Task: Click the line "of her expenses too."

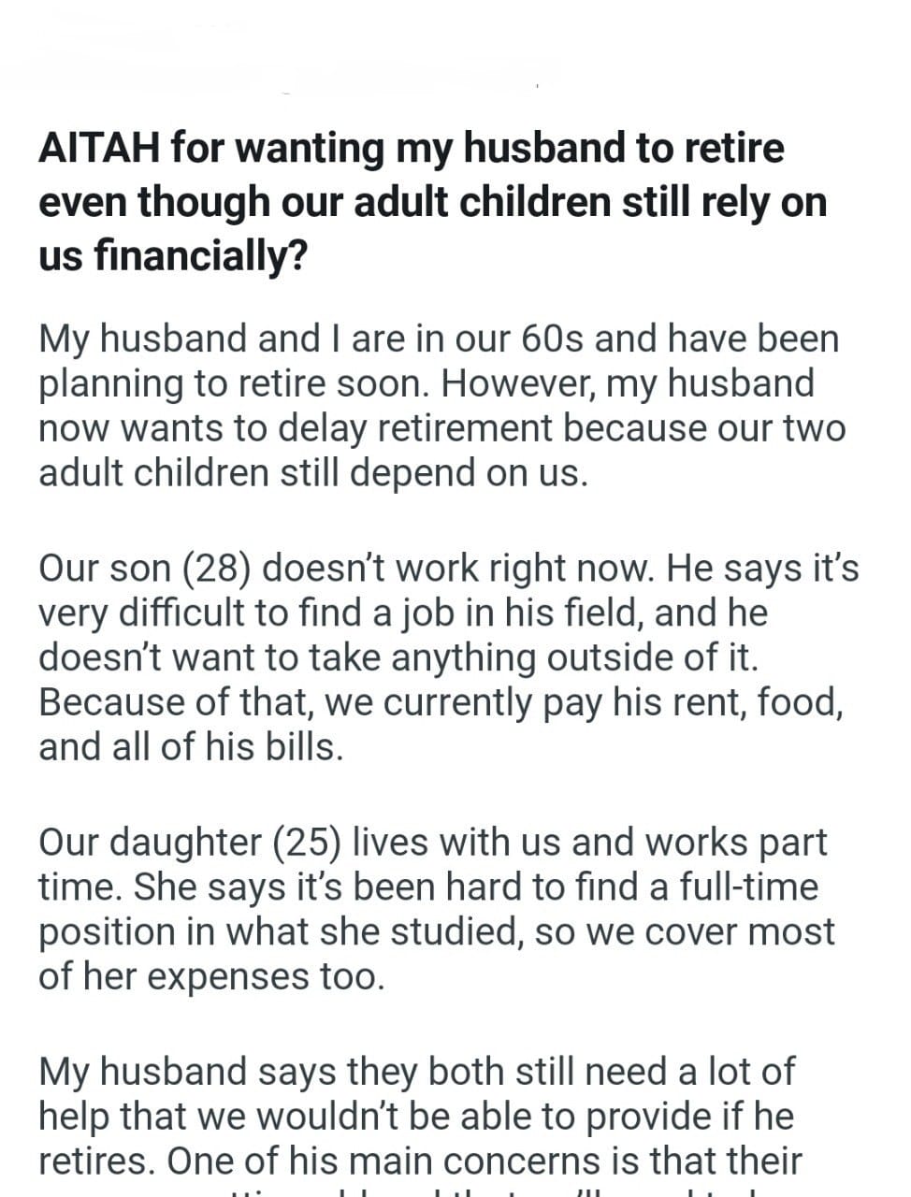Action: [211, 976]
